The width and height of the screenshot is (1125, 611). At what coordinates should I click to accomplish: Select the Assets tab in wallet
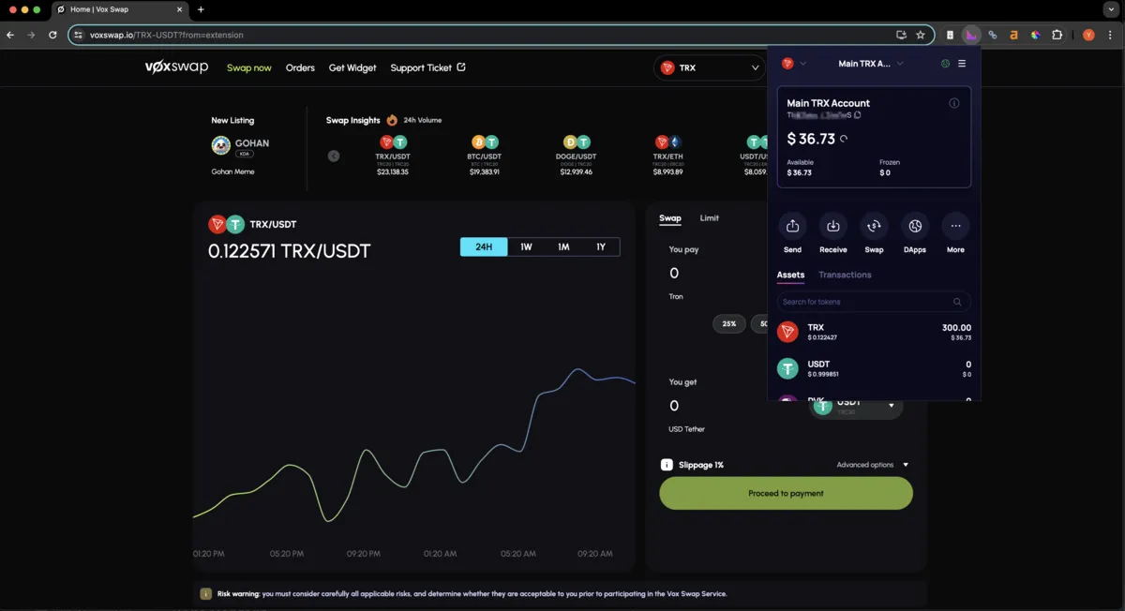coord(790,275)
